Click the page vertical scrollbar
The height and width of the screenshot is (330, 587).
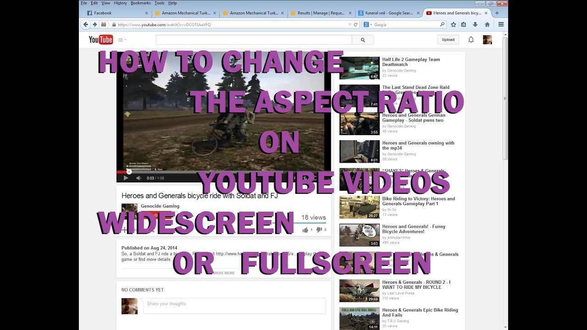505,99
